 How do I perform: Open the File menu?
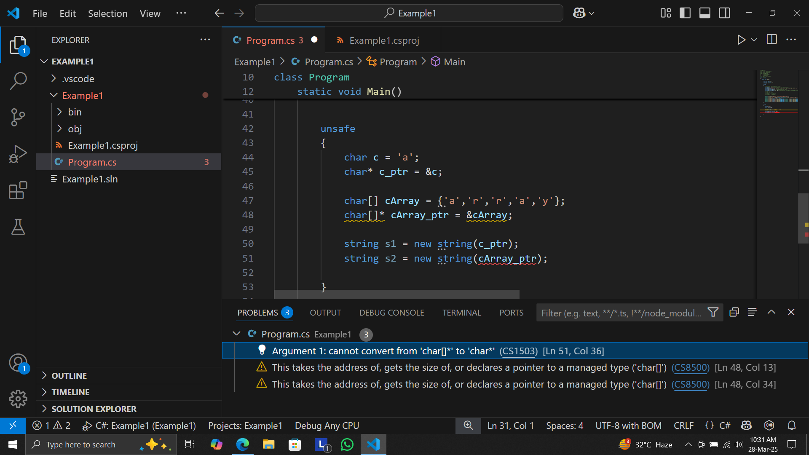[x=40, y=13]
